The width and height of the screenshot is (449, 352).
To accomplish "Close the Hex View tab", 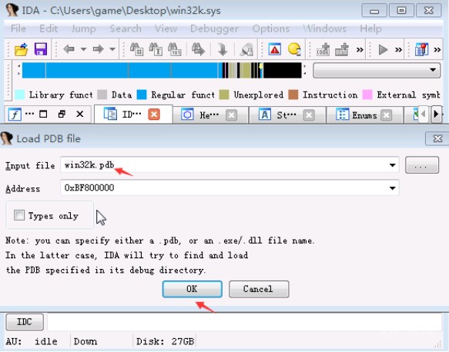I will 231,115.
